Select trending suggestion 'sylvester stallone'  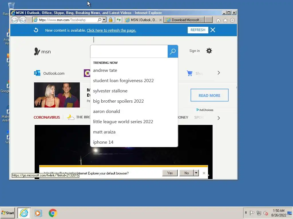(x=110, y=91)
